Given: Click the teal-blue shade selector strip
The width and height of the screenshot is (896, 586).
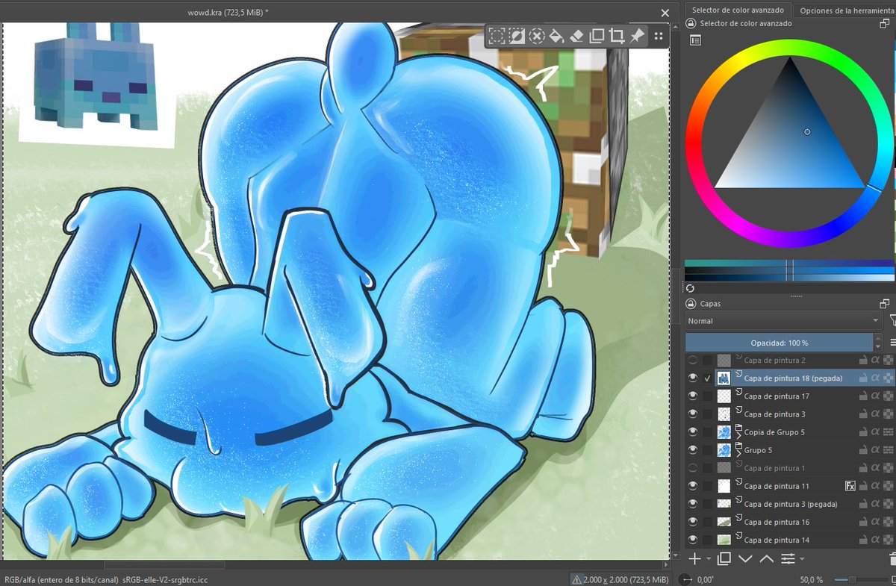Looking at the screenshot, I should 790,264.
